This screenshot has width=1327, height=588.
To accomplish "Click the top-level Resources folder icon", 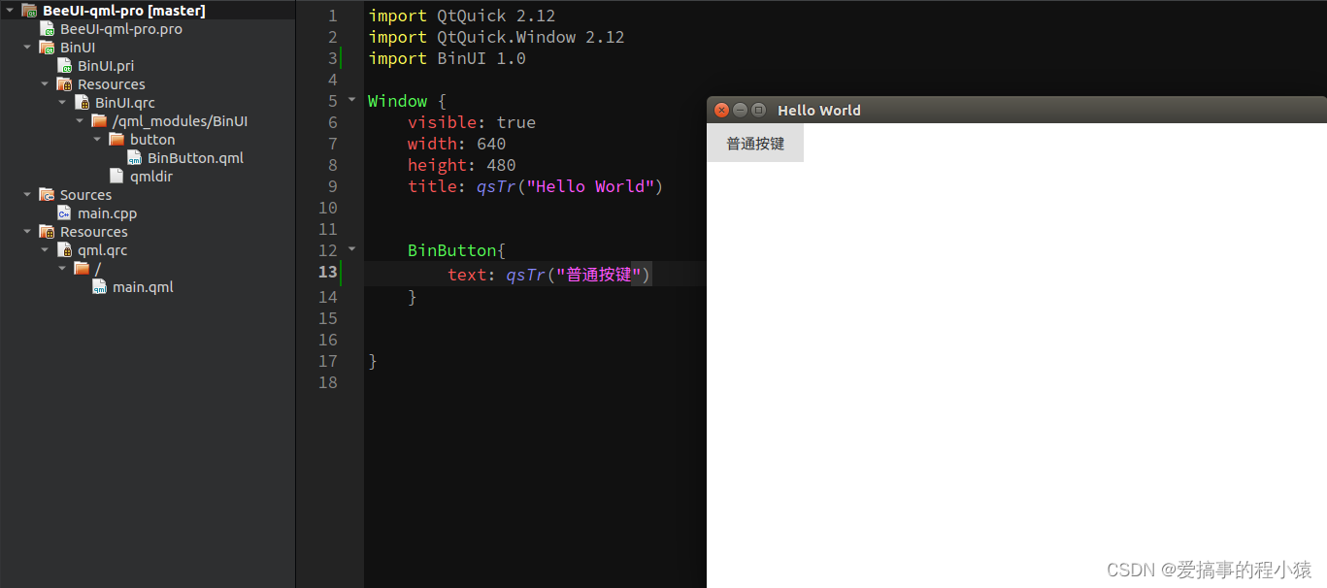I will (x=47, y=232).
